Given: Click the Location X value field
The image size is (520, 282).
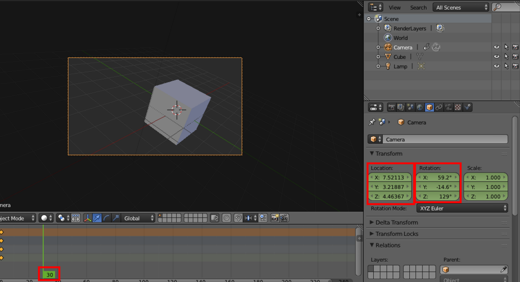Looking at the screenshot, I should [390, 177].
